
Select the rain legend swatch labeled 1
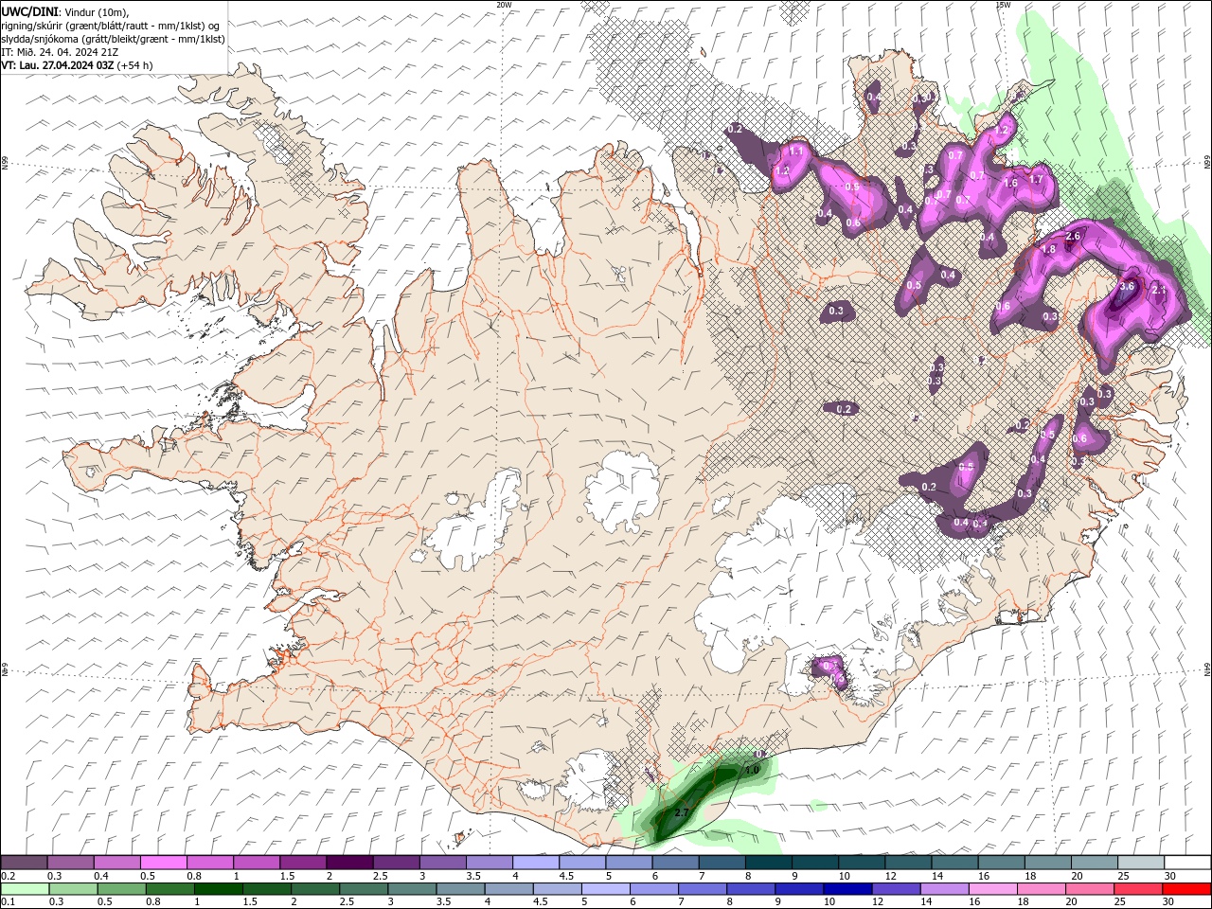(x=218, y=889)
